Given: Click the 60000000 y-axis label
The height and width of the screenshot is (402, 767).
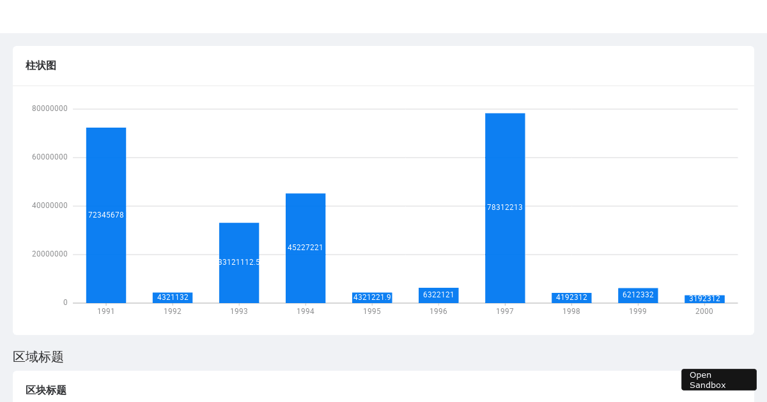Looking at the screenshot, I should click(x=50, y=157).
